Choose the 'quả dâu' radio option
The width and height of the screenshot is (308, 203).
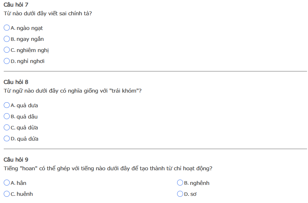pos(7,117)
